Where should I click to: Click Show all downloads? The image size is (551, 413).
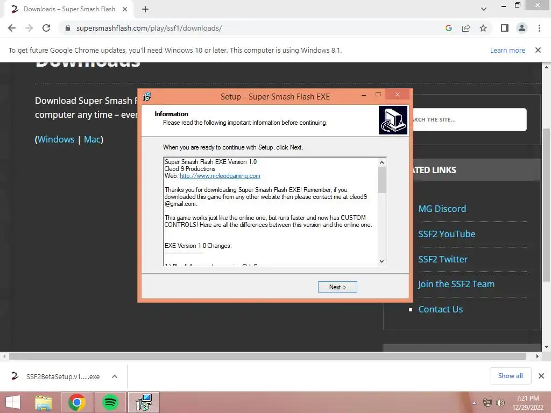point(510,376)
